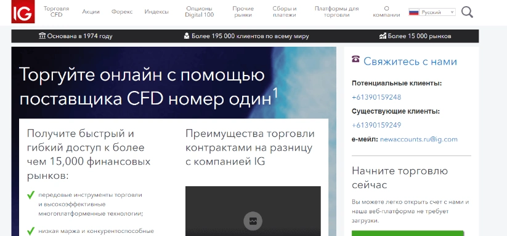Click the green button under 'Начните торговлю сейчас'
The image size is (507, 236).
click(407, 233)
